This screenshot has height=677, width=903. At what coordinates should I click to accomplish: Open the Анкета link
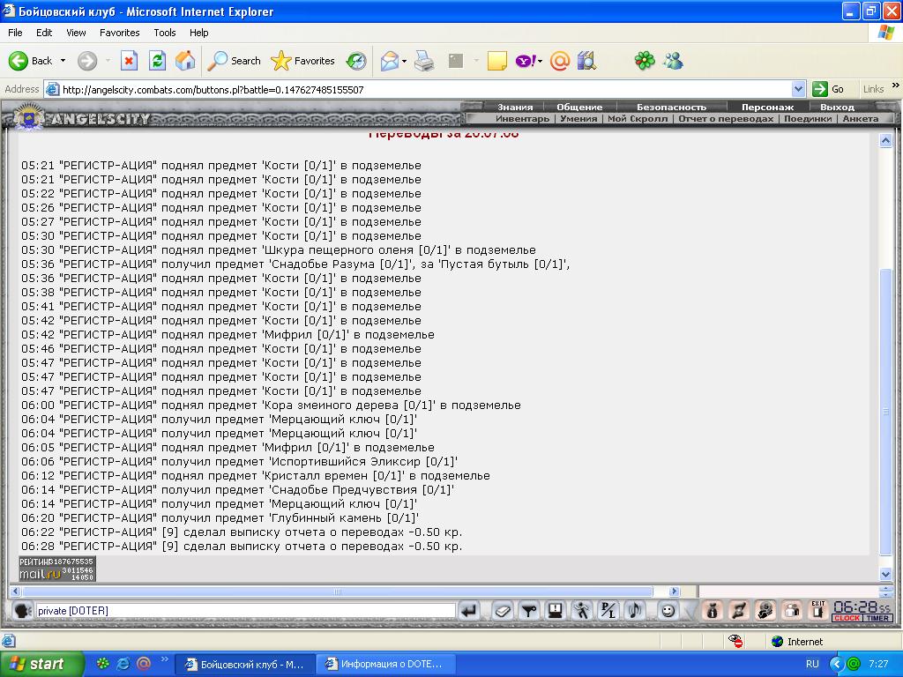click(x=860, y=119)
